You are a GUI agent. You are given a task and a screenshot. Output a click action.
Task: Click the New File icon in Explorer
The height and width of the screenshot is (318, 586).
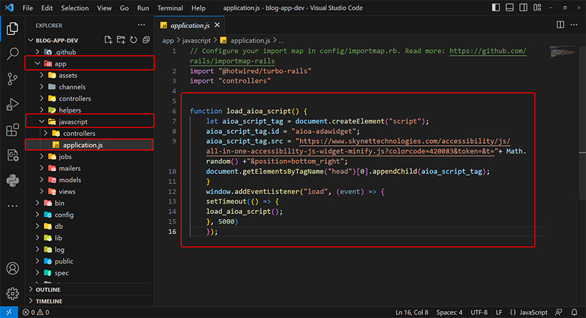[x=109, y=40]
